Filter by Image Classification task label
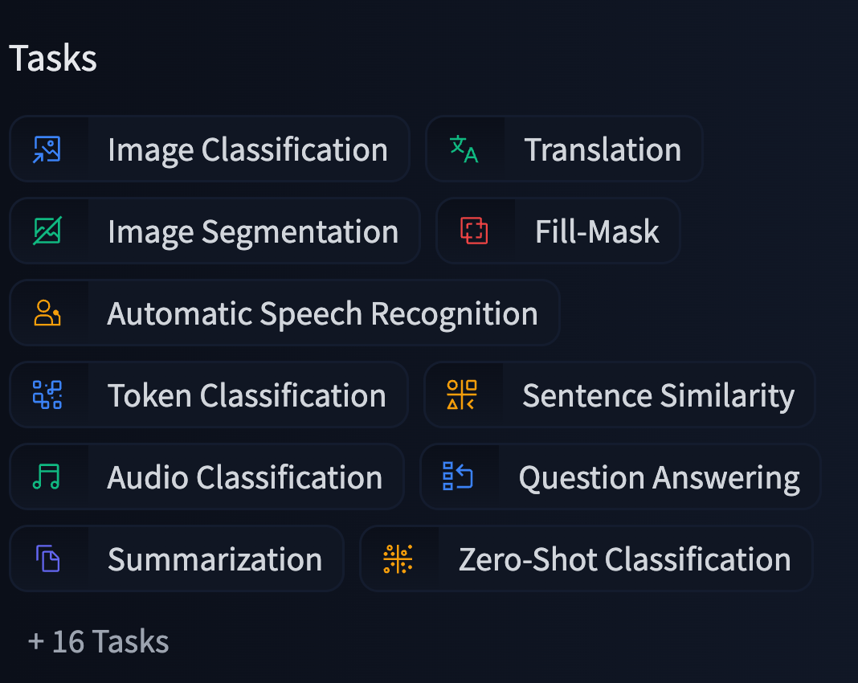The width and height of the screenshot is (858, 683). point(247,150)
